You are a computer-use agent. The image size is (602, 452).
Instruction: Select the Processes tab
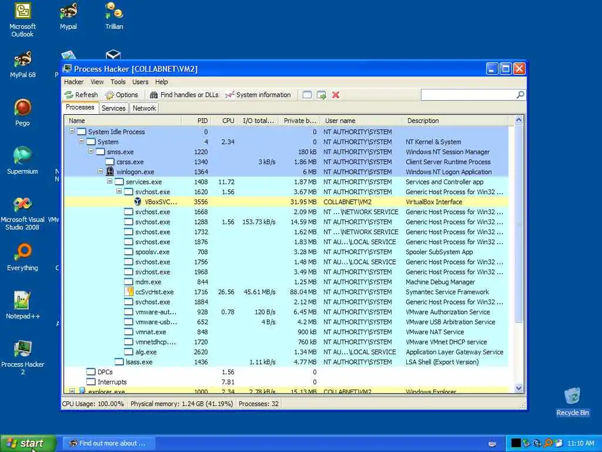pos(80,107)
